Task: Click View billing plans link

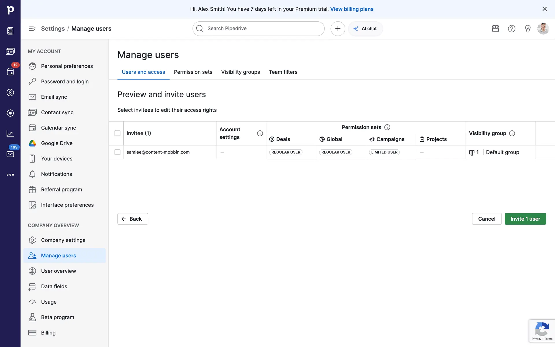Action: point(352,9)
